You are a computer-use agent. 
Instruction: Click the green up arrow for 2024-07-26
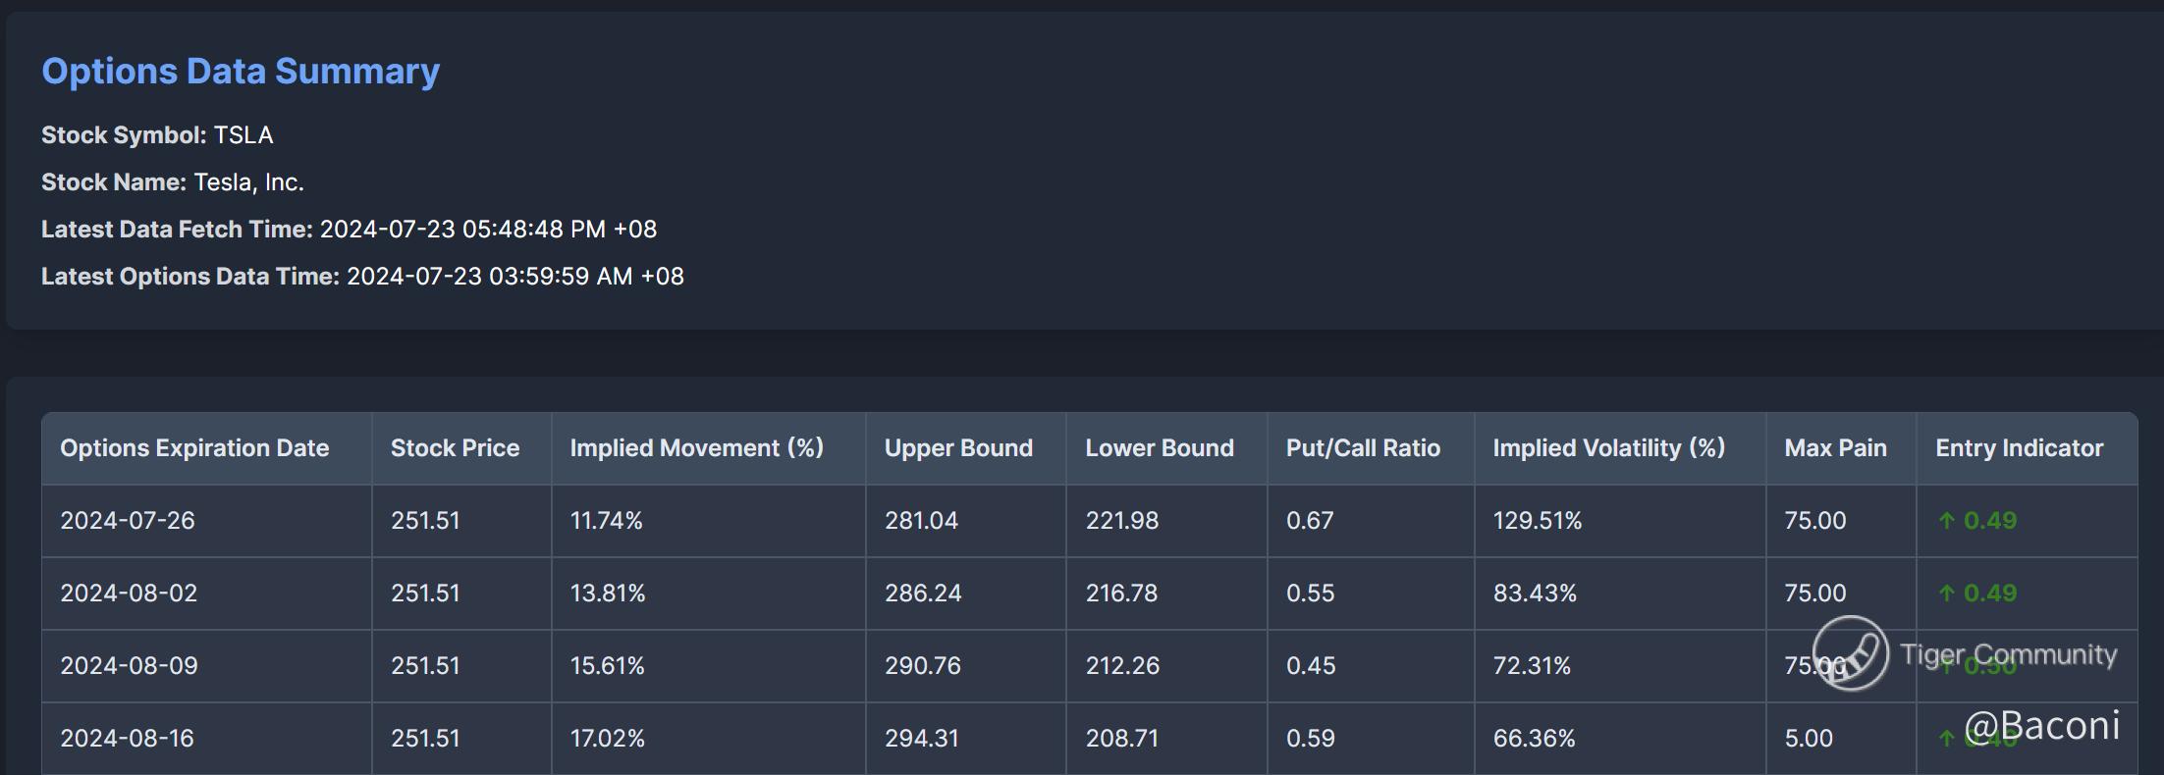click(1946, 521)
